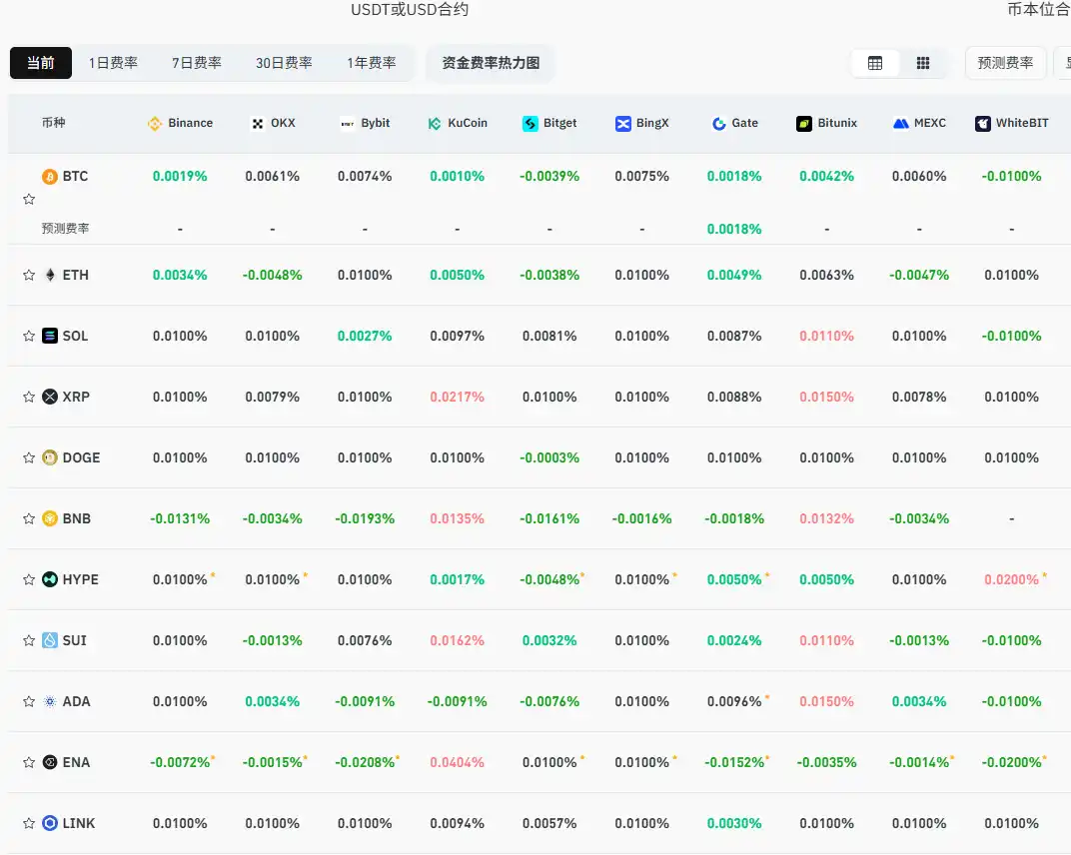Click the WhiteBIT column header text

(x=1022, y=123)
